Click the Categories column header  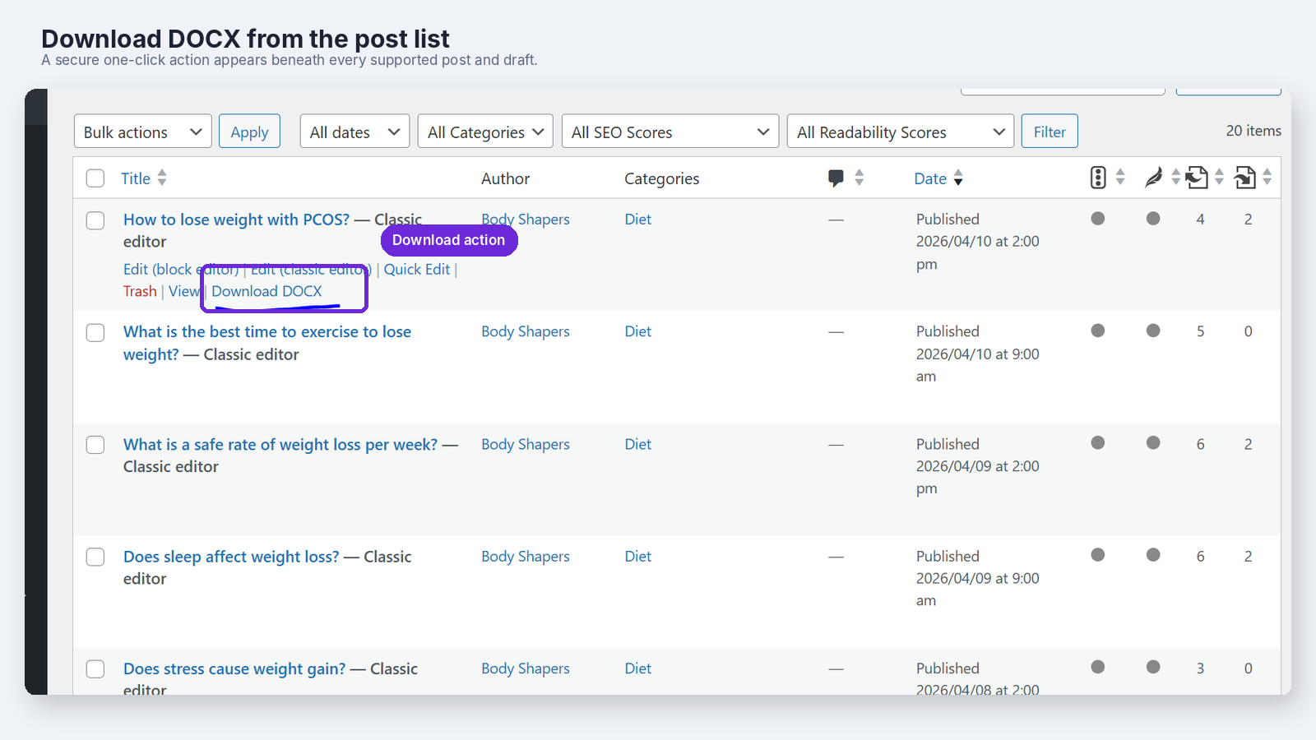pos(661,178)
